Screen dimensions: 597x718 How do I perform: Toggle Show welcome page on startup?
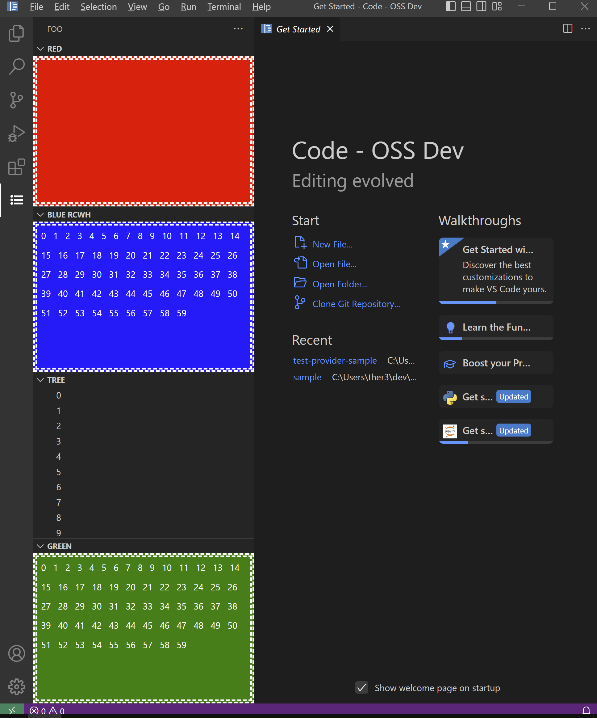(x=362, y=687)
